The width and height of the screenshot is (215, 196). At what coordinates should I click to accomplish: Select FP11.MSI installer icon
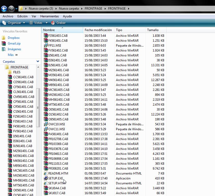[46, 46]
